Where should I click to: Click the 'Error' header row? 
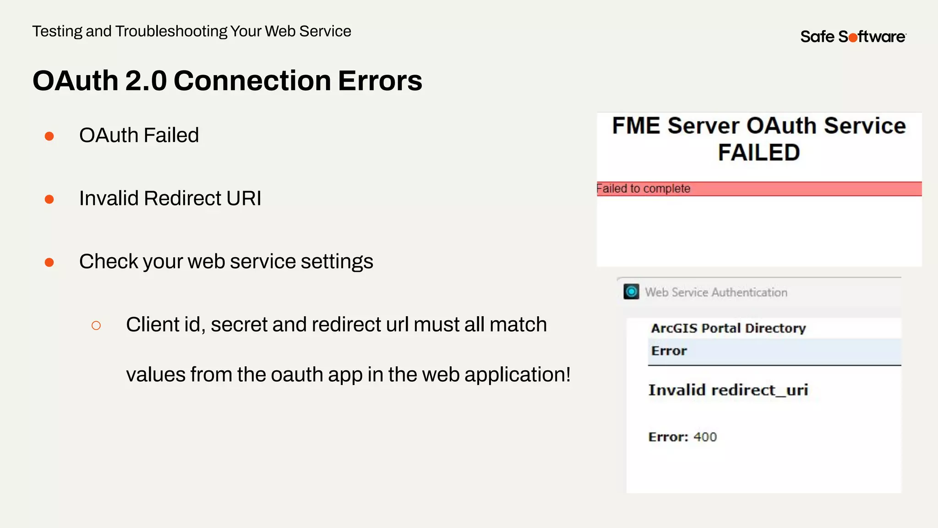coord(774,352)
